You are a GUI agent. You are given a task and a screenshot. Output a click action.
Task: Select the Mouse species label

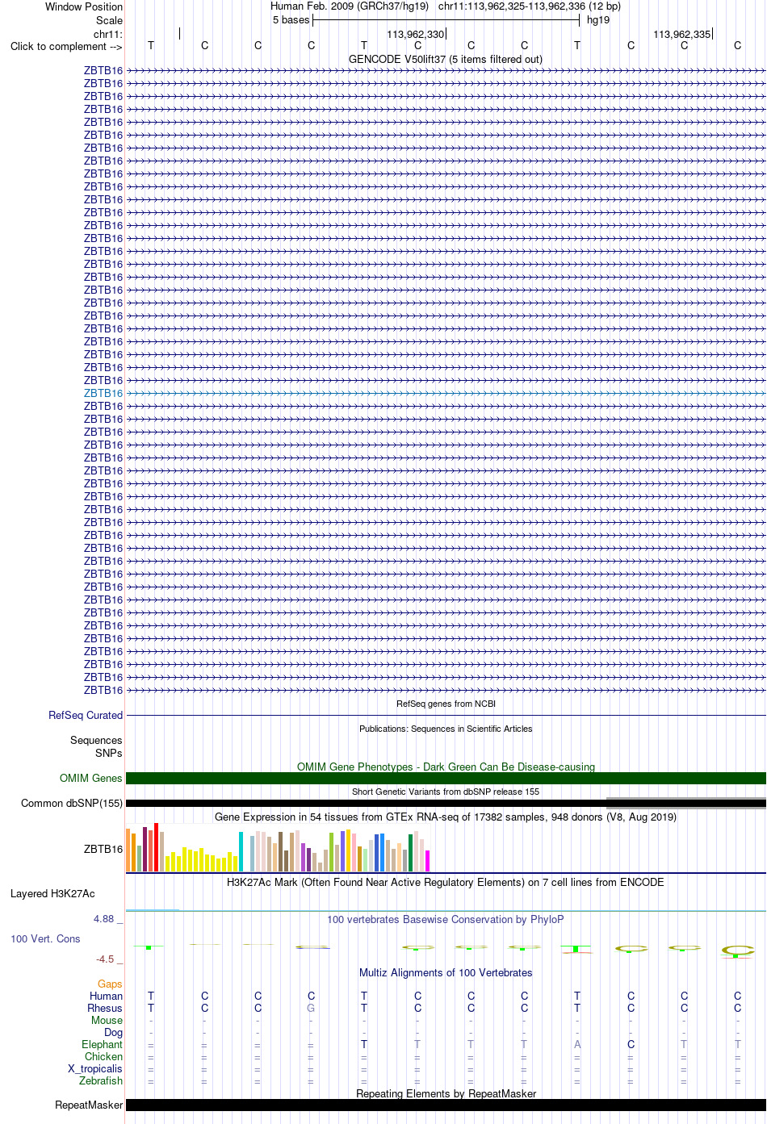(x=107, y=1020)
